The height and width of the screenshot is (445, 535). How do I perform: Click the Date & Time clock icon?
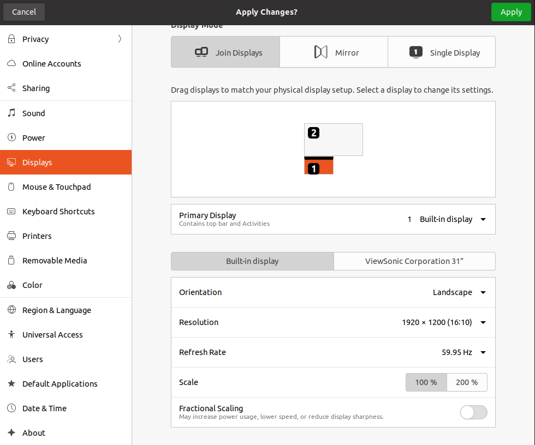pyautogui.click(x=11, y=408)
